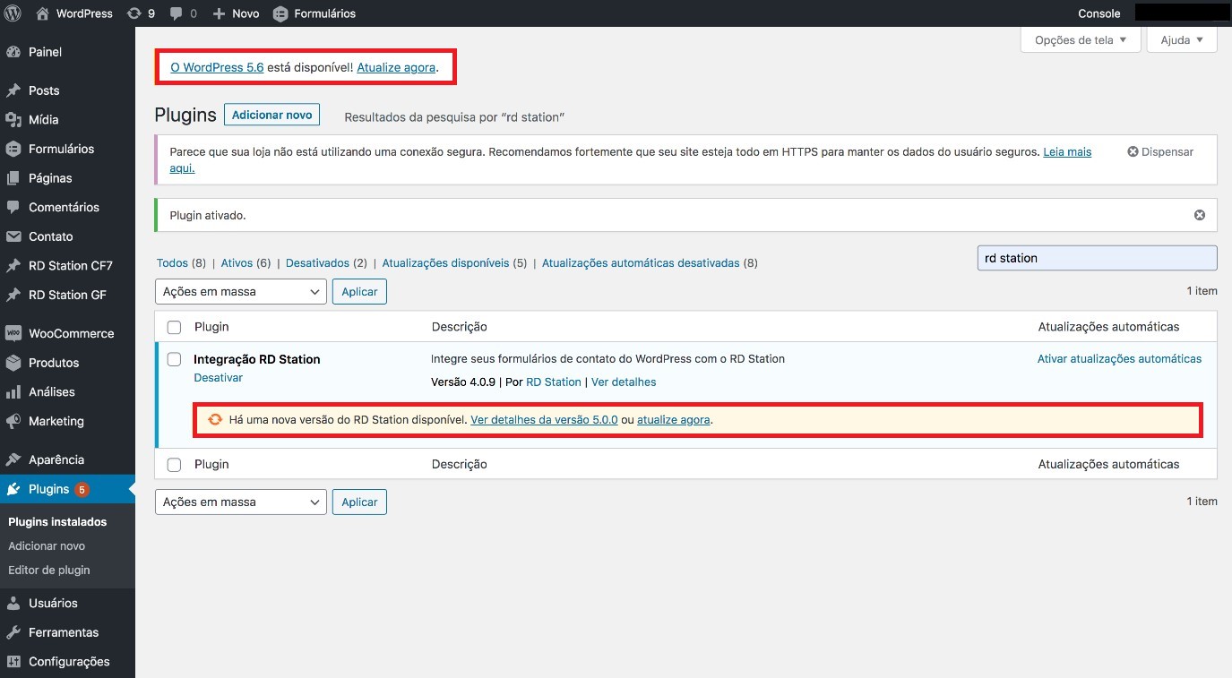Viewport: 1232px width, 678px height.
Task: Focus the plugin search field
Action: [1097, 258]
